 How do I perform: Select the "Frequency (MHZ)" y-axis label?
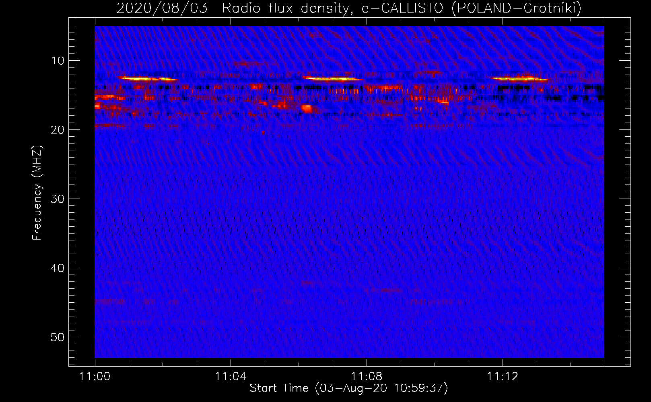(37, 193)
